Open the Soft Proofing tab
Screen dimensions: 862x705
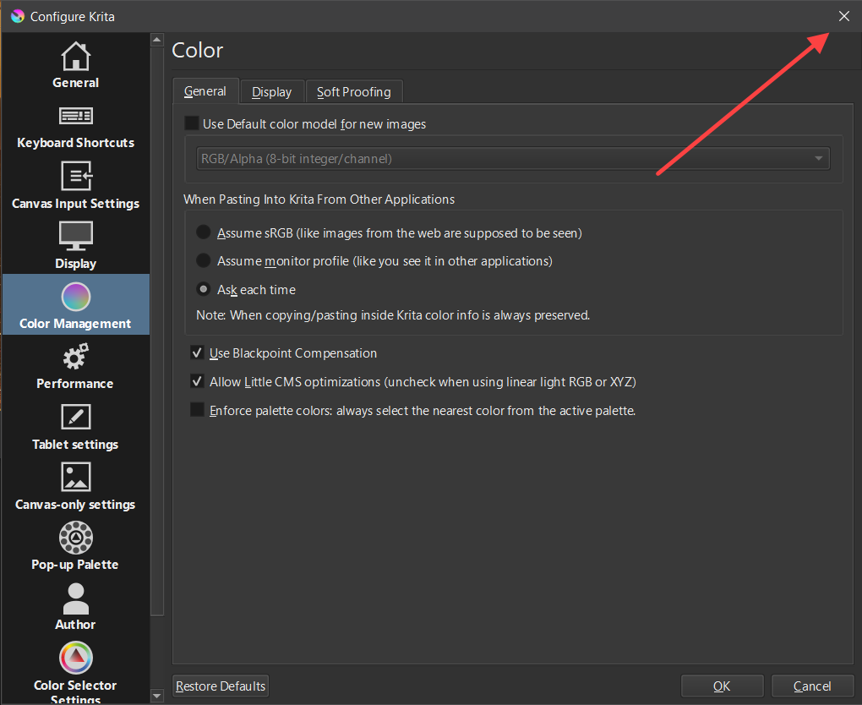tap(353, 92)
